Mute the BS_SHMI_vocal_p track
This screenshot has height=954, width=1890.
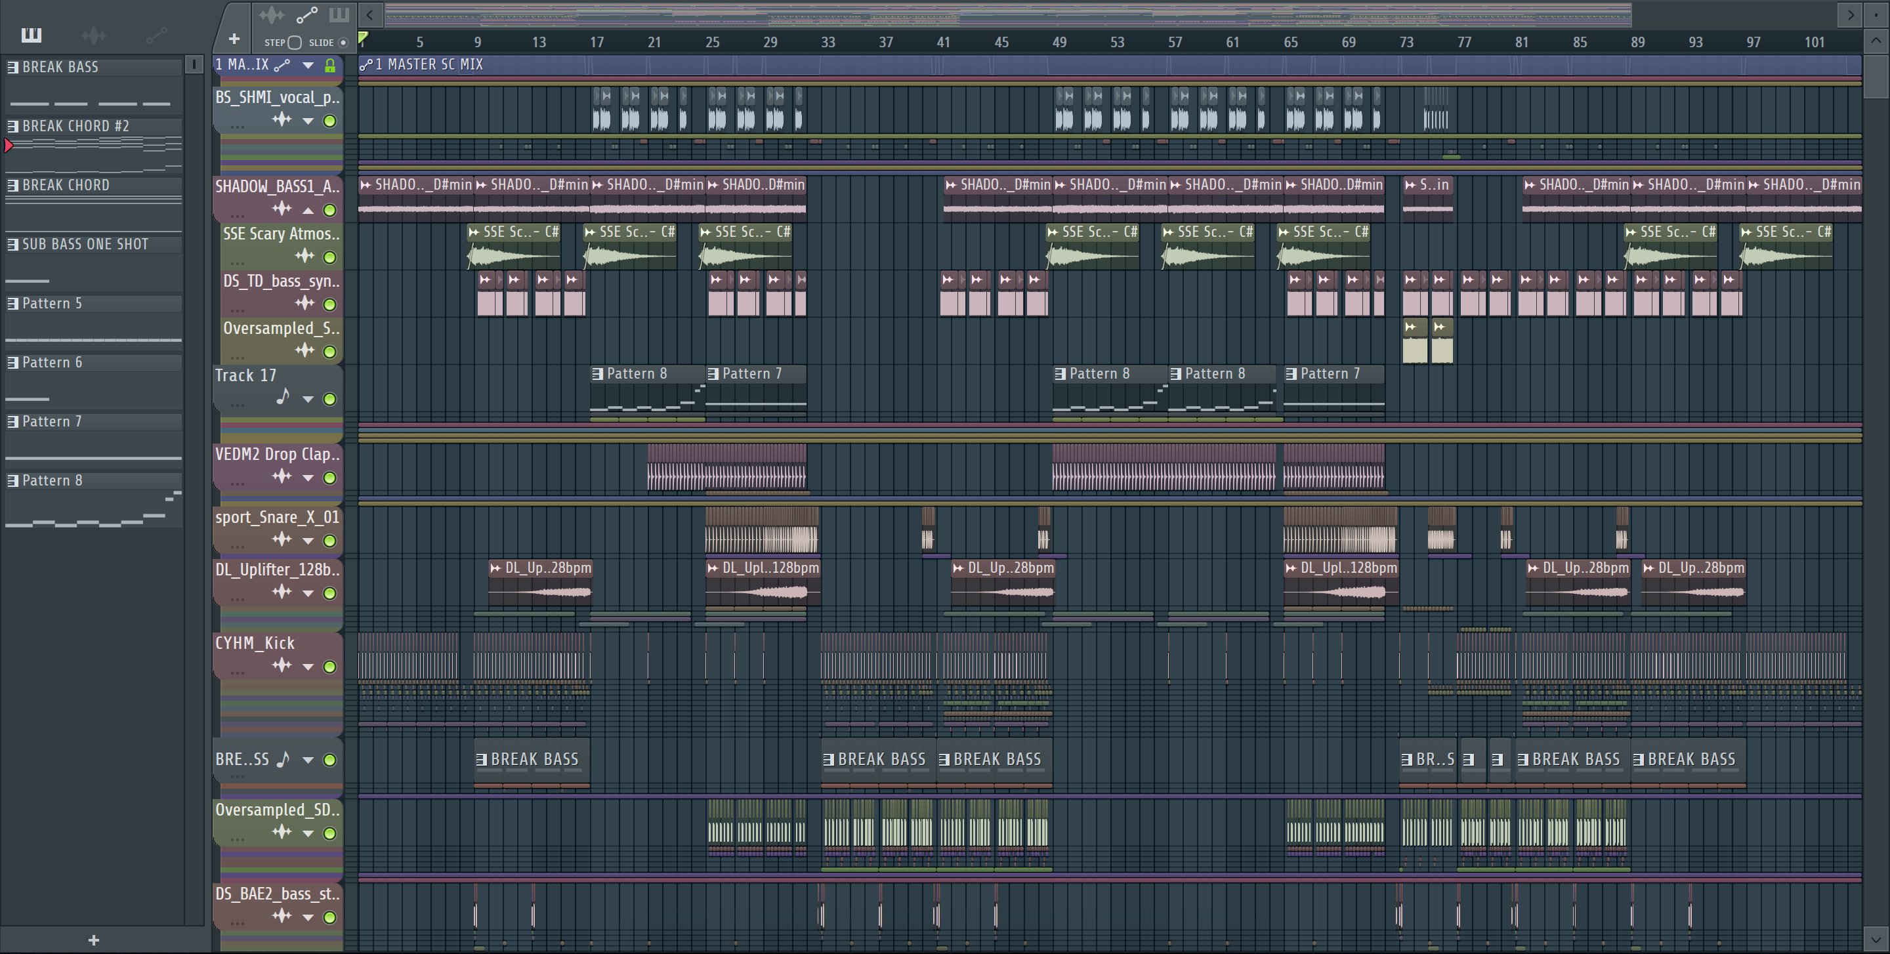coord(330,121)
